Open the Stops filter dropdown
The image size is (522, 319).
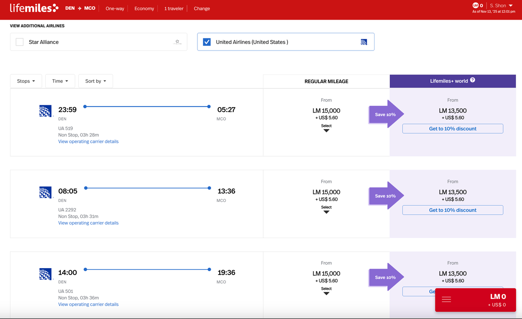tap(26, 81)
